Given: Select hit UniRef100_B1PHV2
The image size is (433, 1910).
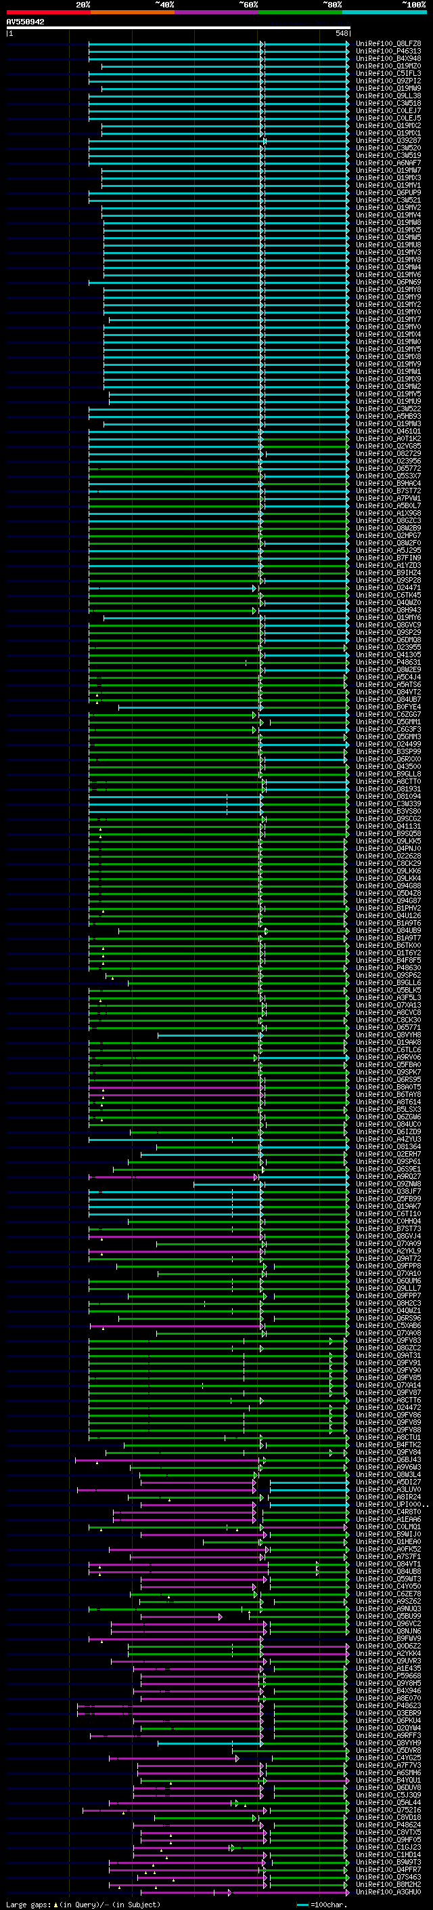Looking at the screenshot, I should pyautogui.click(x=388, y=909).
